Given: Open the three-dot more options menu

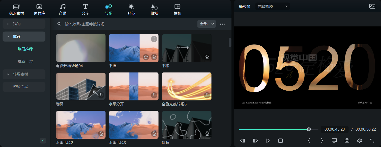Looking at the screenshot, I should (222, 24).
